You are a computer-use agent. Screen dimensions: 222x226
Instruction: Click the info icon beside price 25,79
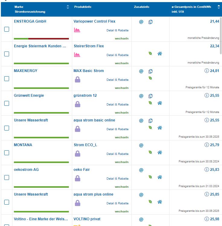click(x=207, y=145)
